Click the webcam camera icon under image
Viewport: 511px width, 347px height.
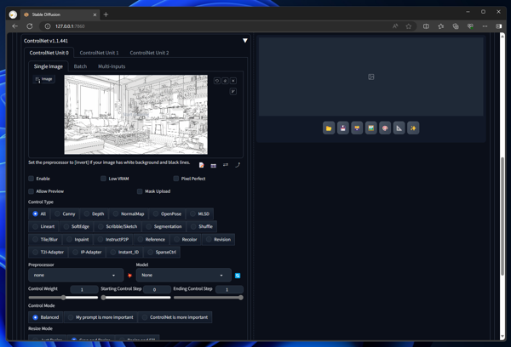pos(214,166)
